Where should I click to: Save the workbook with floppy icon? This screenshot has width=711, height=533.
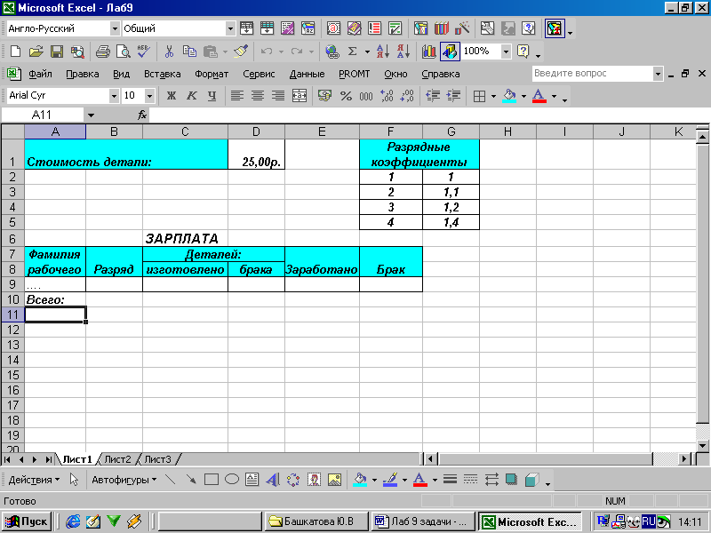point(57,52)
